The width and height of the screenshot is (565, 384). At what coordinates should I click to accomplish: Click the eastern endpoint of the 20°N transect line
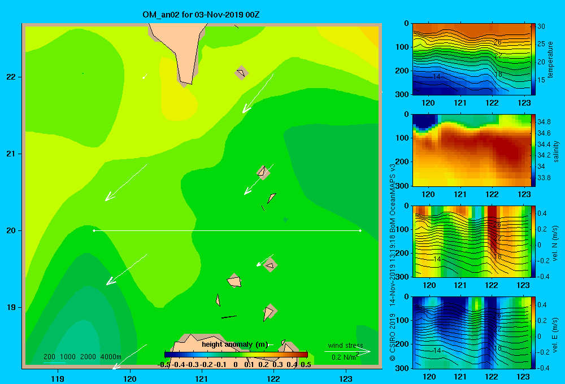360,230
